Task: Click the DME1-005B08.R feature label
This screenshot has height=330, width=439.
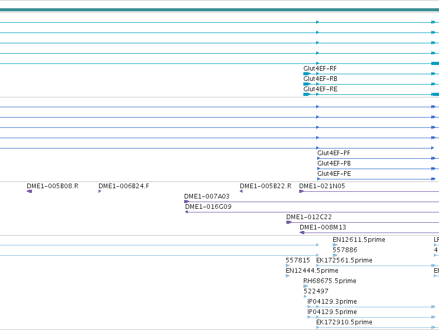Action: (x=53, y=186)
